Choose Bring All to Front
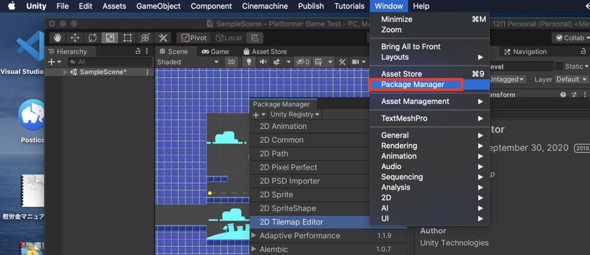The height and width of the screenshot is (255, 590). point(429,47)
